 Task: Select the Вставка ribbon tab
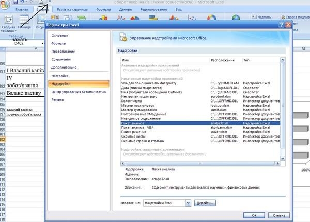[x=42, y=9]
